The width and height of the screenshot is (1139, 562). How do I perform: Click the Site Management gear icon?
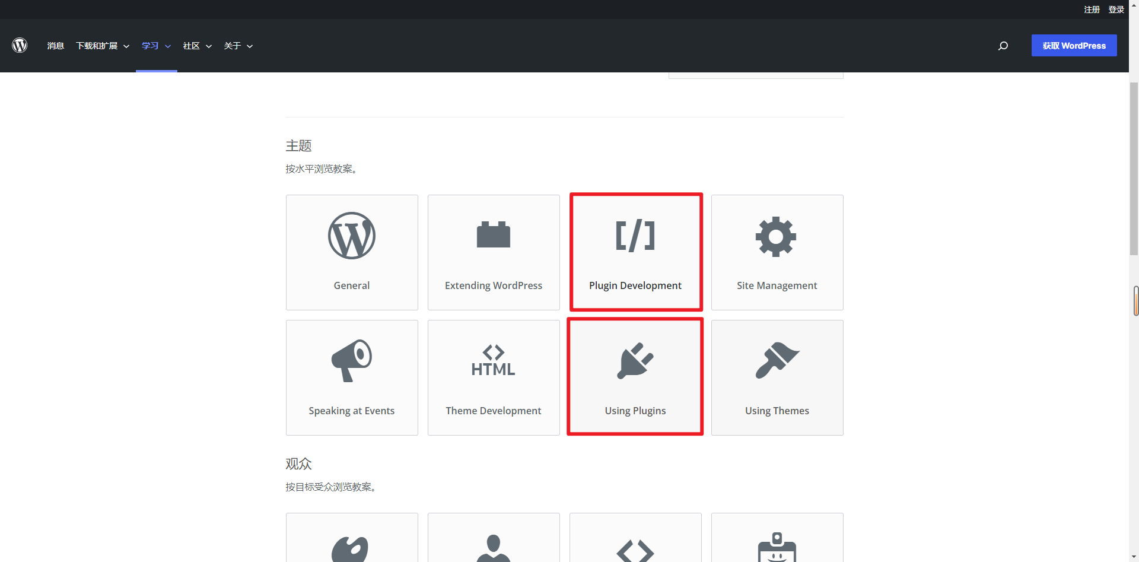pos(777,237)
